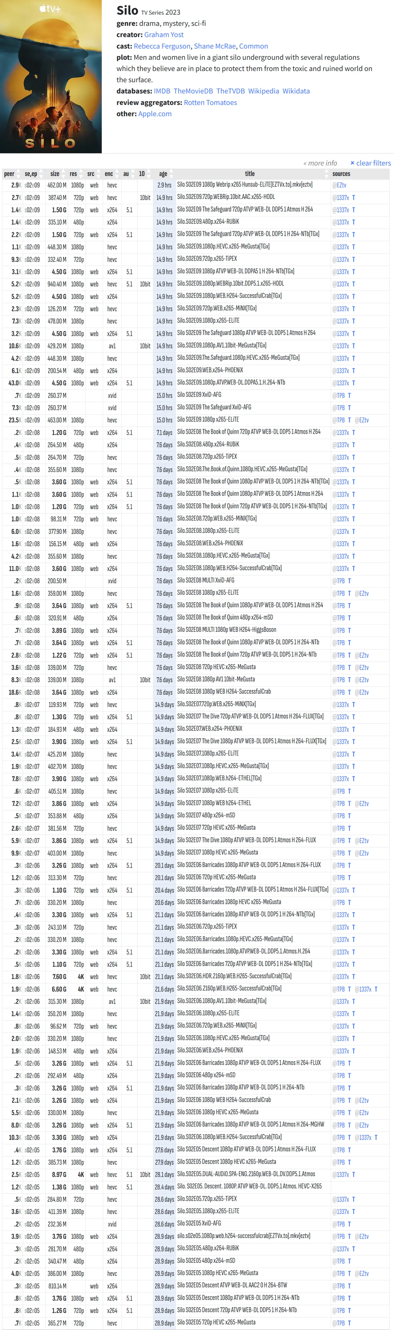Click the Silo poster thumbnail
The image size is (394, 1332).
tap(51, 77)
